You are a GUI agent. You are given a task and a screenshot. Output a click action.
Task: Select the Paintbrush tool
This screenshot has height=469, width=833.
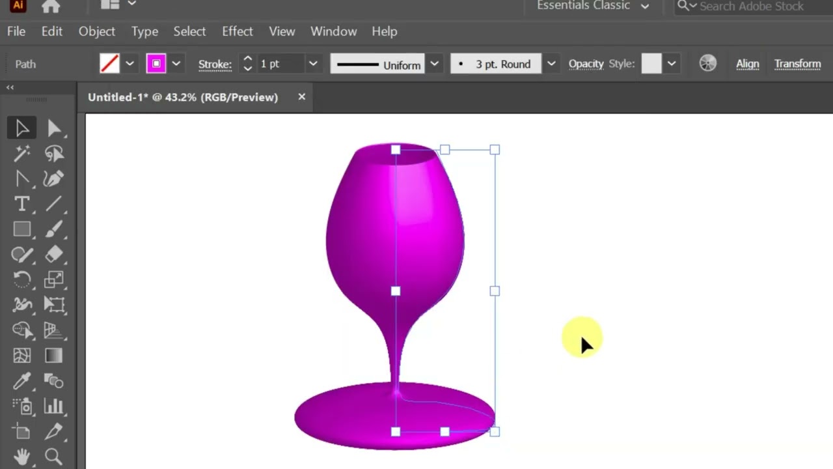click(54, 229)
